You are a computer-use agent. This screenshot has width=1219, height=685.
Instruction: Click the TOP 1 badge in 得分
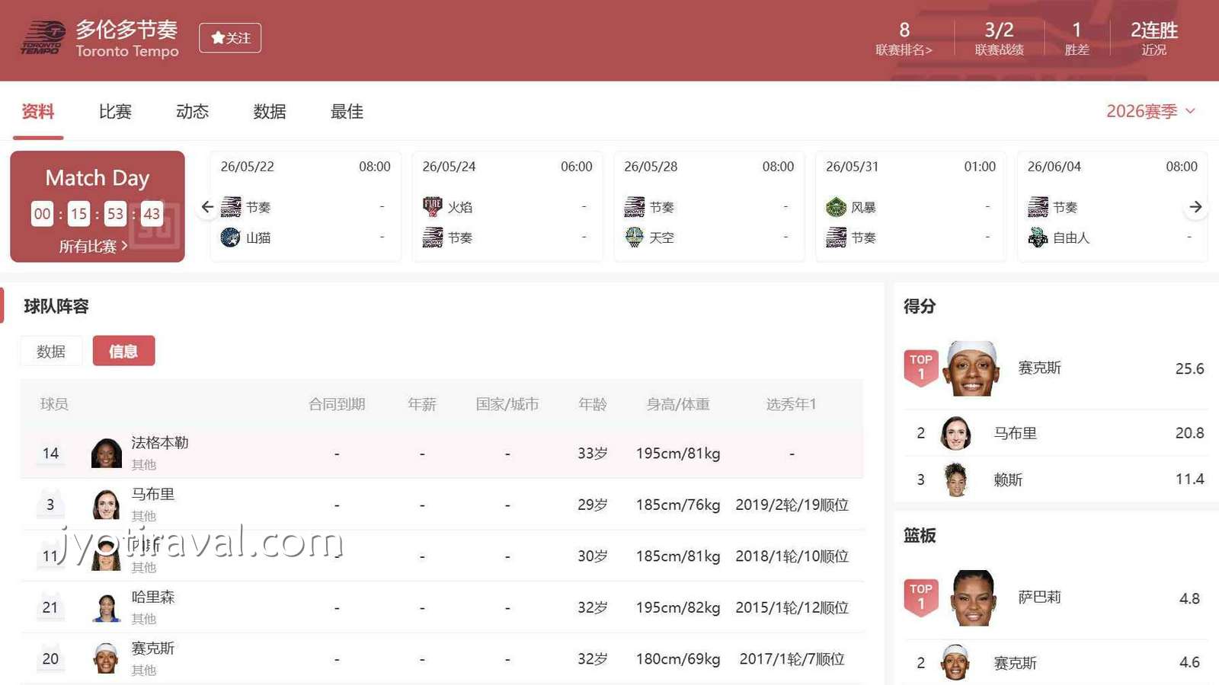point(920,368)
